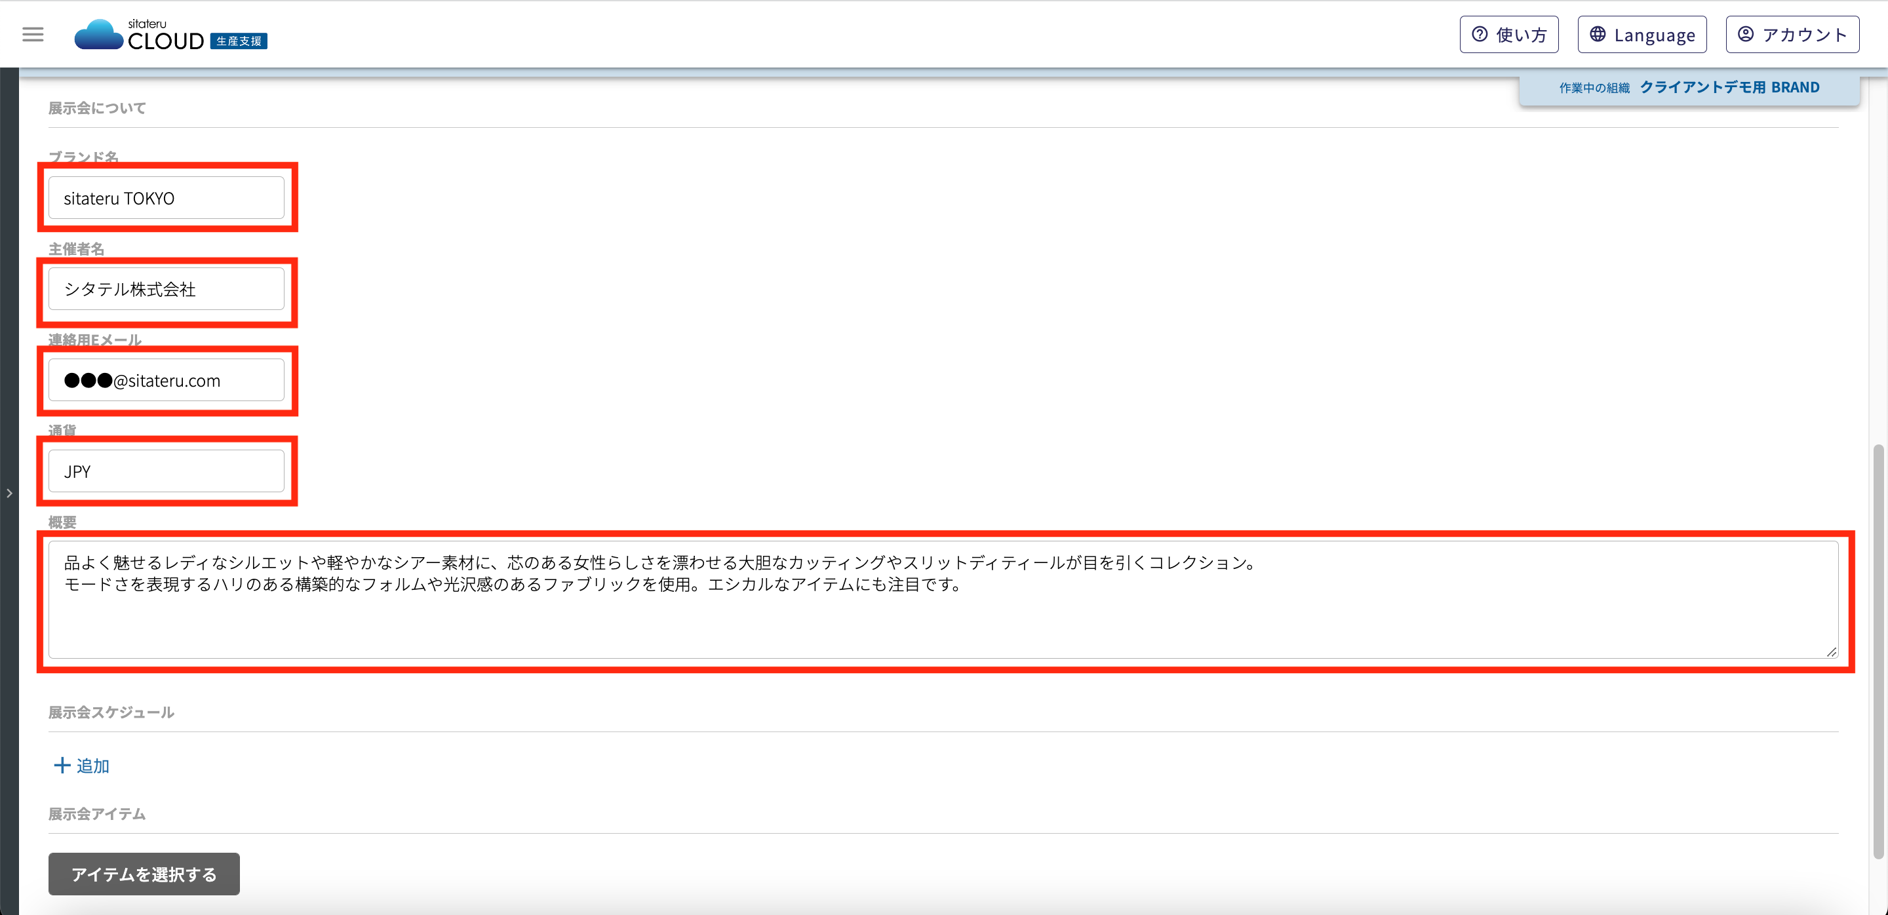Image resolution: width=1888 pixels, height=915 pixels.
Task: Click the ブランド名 field with sitateru TOKYO
Action: 167,198
